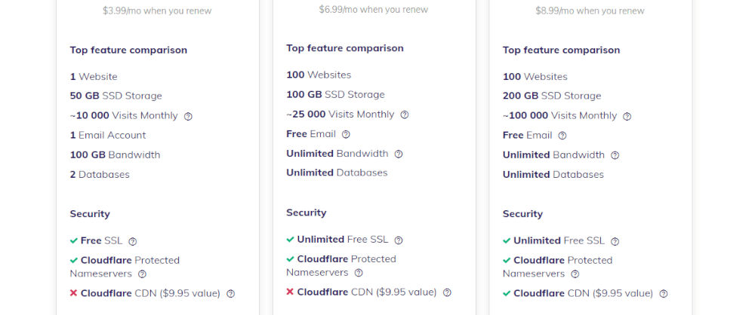Open Free Email tooltip in 200 GB storage plan
755x315 pixels.
(562, 136)
